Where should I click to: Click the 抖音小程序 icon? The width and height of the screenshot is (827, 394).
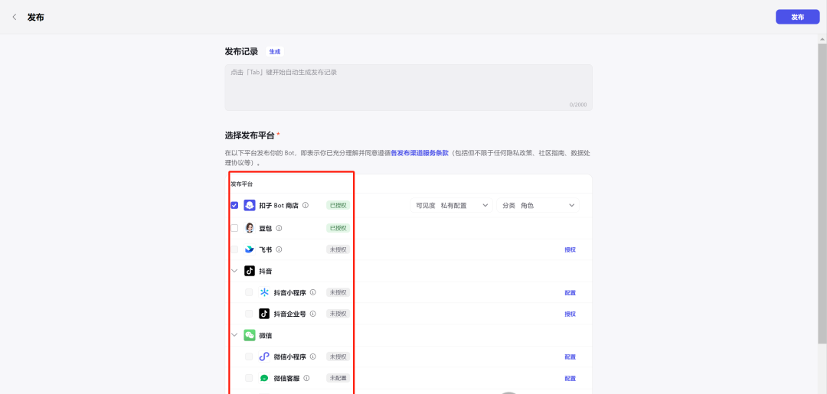pyautogui.click(x=264, y=292)
